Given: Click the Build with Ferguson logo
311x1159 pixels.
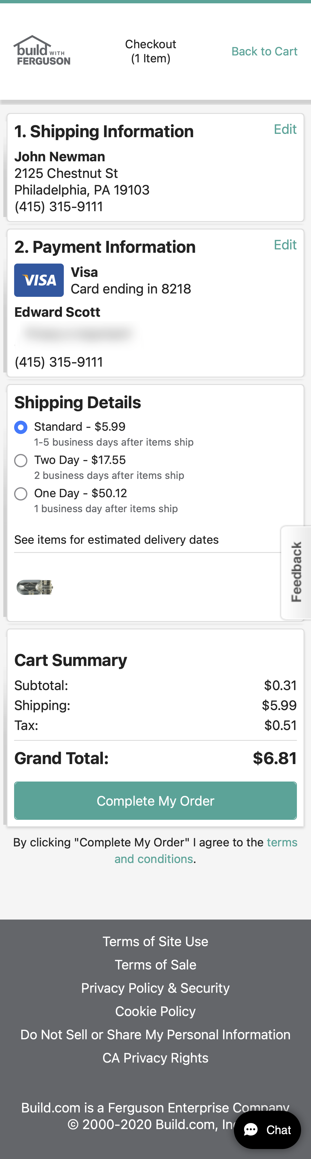Looking at the screenshot, I should (42, 51).
